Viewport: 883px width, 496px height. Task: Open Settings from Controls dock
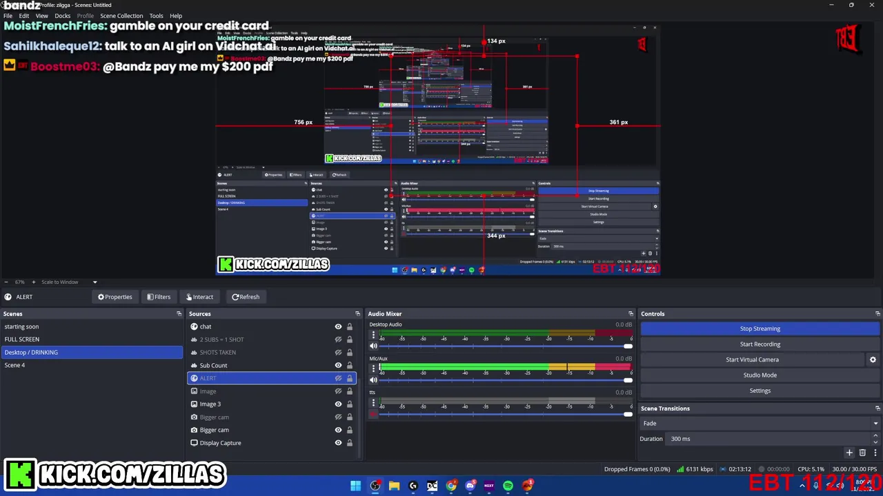(760, 391)
